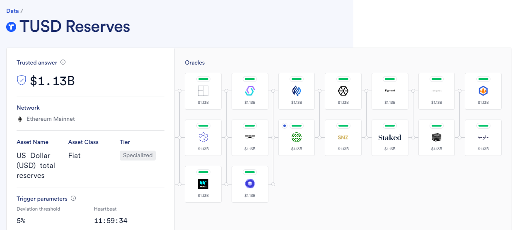Click the Specialized tier badge
The width and height of the screenshot is (512, 230).
tap(138, 156)
